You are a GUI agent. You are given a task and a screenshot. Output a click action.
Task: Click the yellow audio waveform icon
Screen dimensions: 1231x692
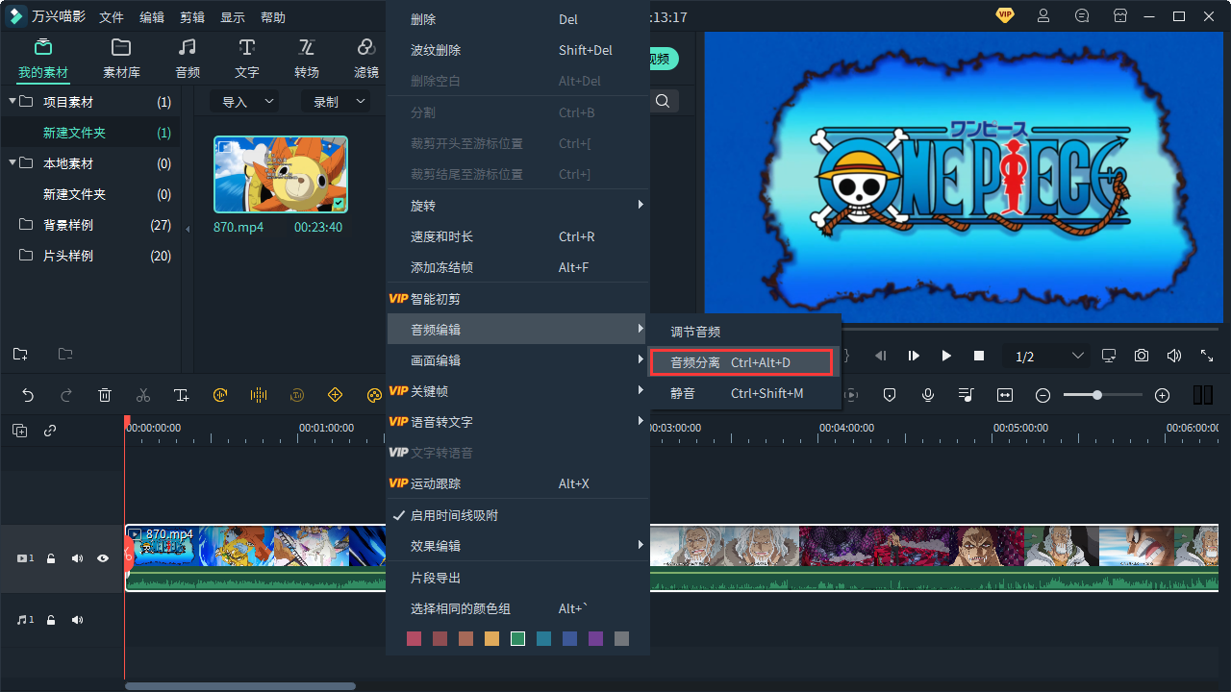259,395
